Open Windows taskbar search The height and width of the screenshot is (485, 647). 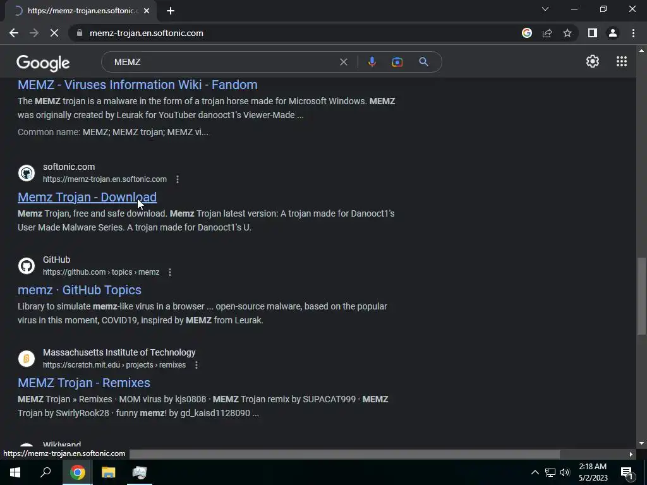click(x=45, y=472)
